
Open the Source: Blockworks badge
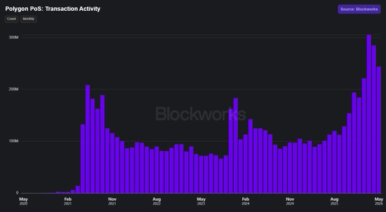359,9
